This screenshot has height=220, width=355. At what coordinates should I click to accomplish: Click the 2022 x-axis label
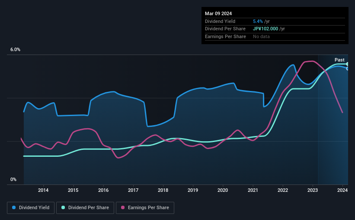(x=283, y=190)
